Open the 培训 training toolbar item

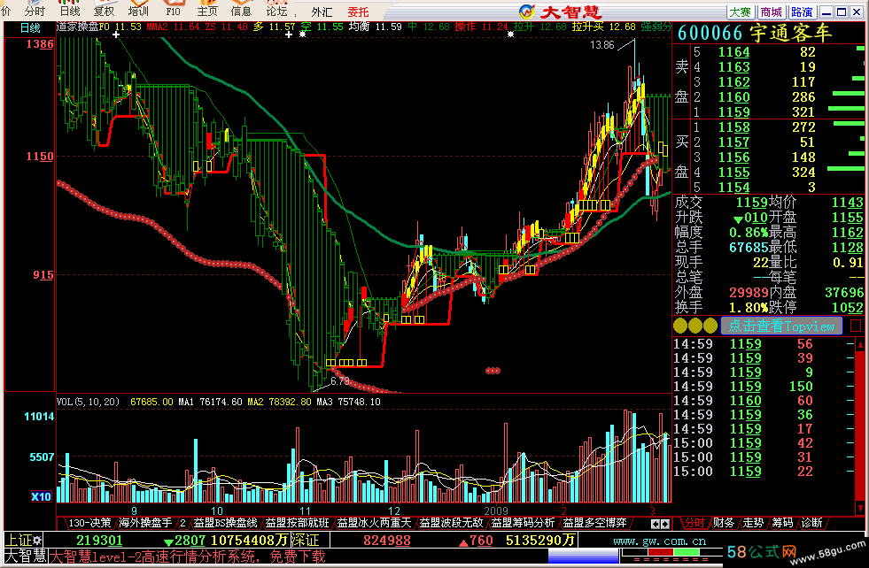[138, 8]
